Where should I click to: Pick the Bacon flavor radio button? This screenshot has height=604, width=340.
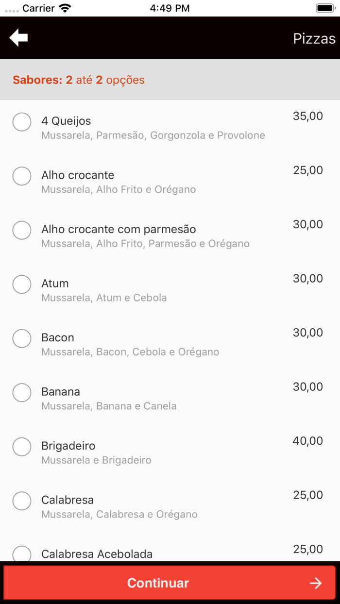point(22,338)
